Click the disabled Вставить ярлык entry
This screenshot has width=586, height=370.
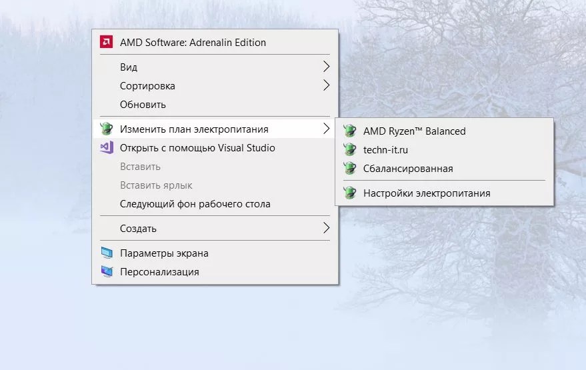click(x=215, y=185)
